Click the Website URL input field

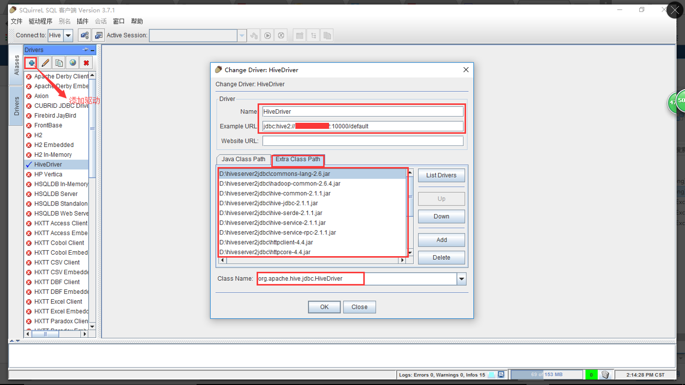[363, 141]
